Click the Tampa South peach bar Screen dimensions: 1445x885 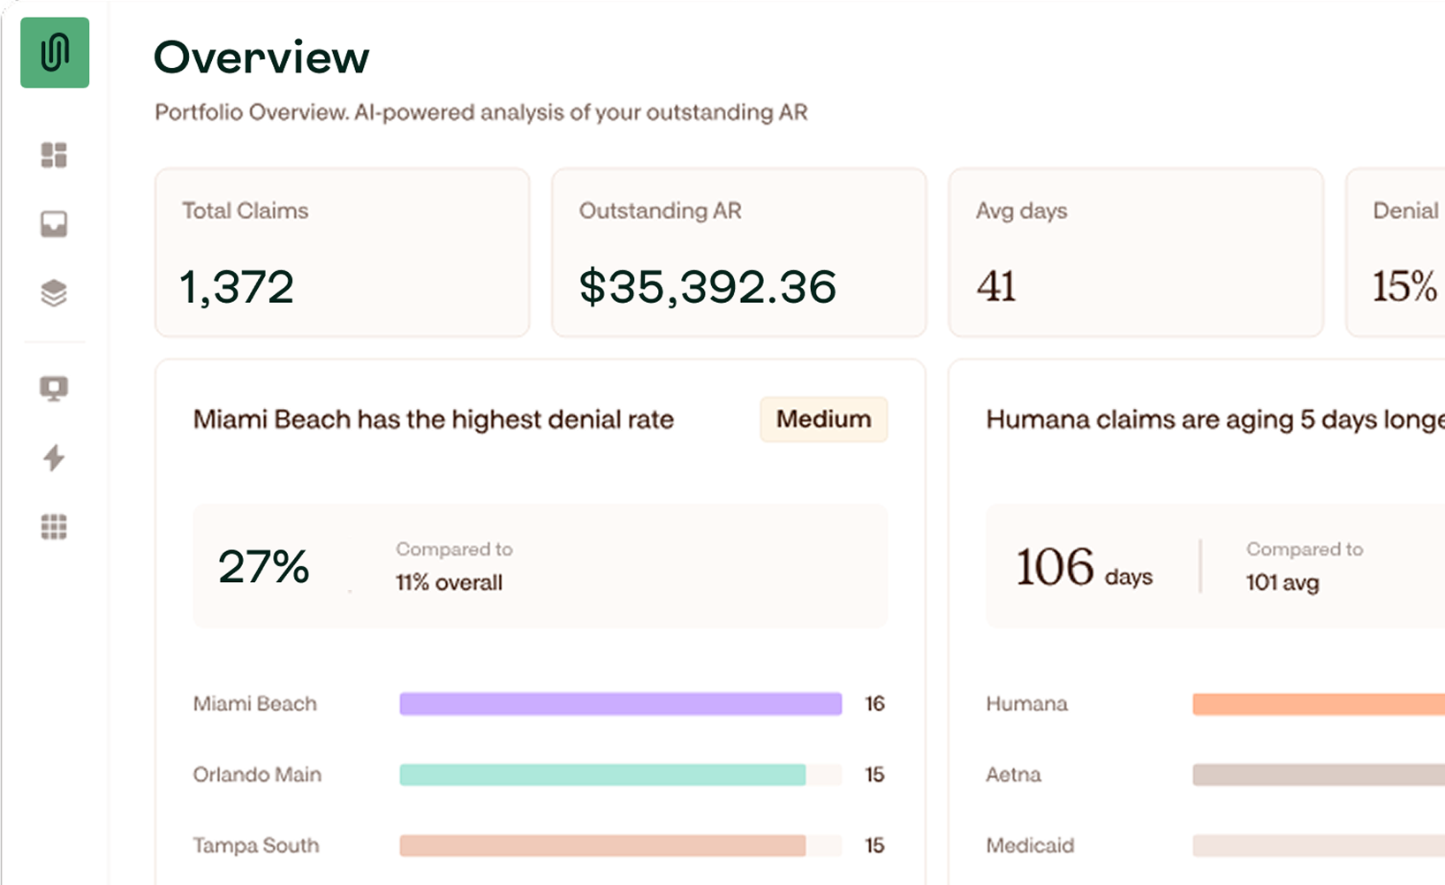602,845
